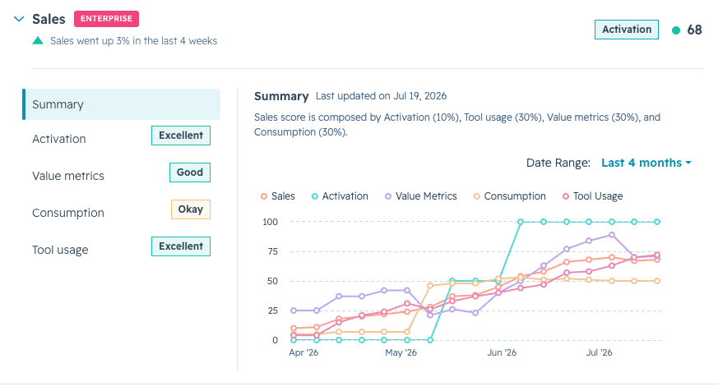Click 'Sales went up 3% in the last 4 weeks'
718x391 pixels.
(x=134, y=41)
